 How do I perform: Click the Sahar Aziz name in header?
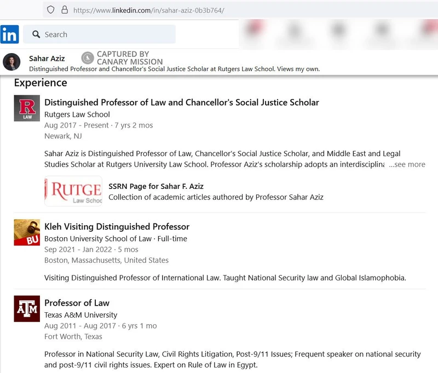pos(47,59)
